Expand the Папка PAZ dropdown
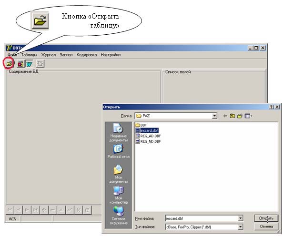This screenshot has height=237, width=284. [x=214, y=116]
